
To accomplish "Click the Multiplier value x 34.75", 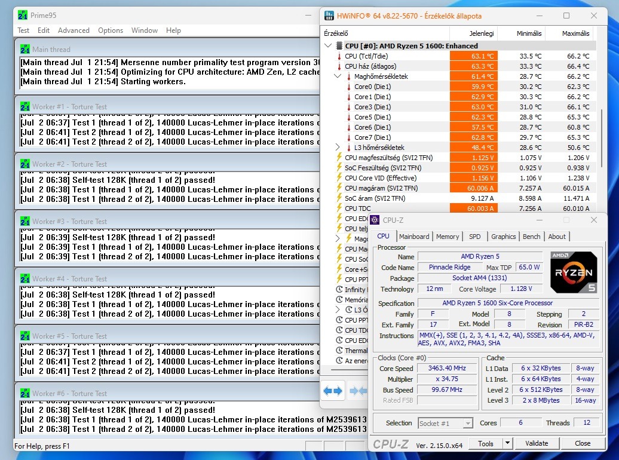I will [447, 379].
